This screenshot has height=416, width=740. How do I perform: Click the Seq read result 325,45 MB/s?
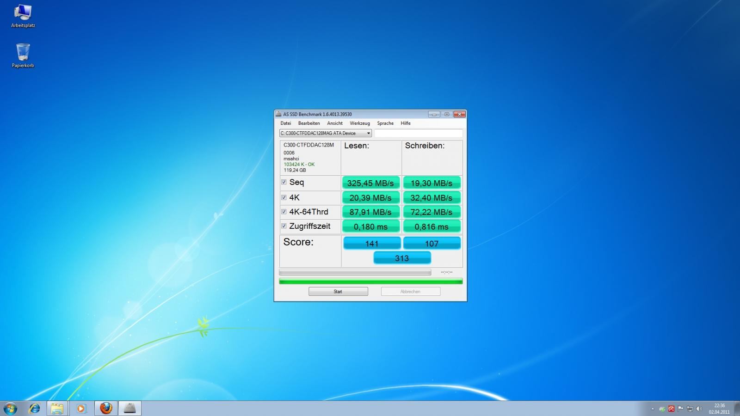click(371, 183)
